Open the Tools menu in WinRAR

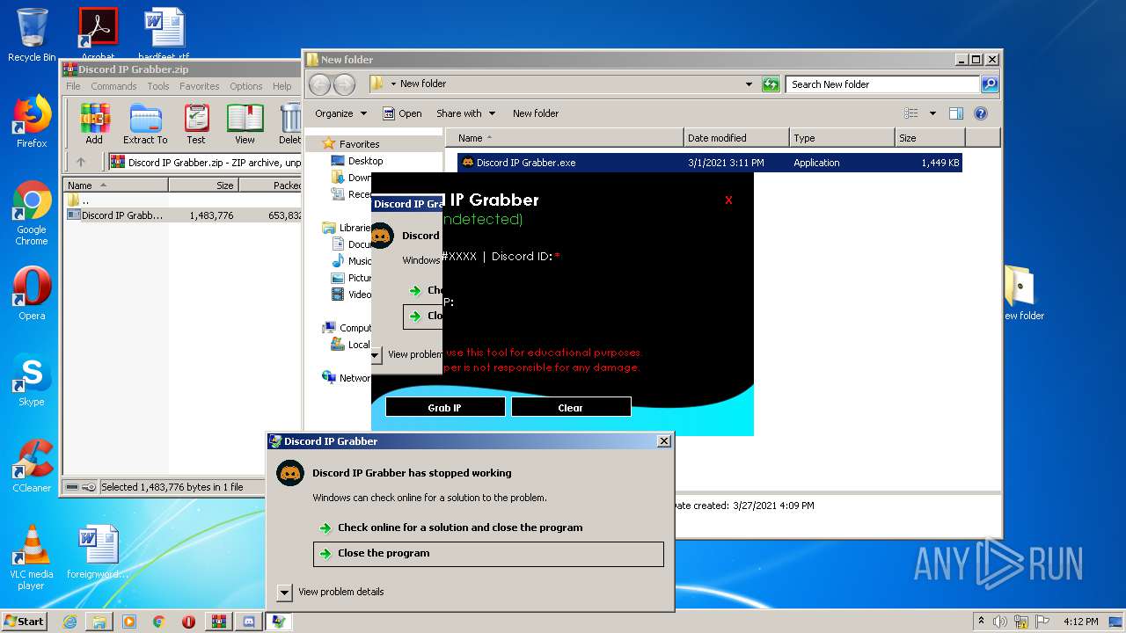158,86
